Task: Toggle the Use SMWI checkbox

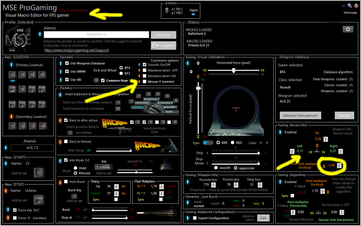Action: tap(67, 71)
